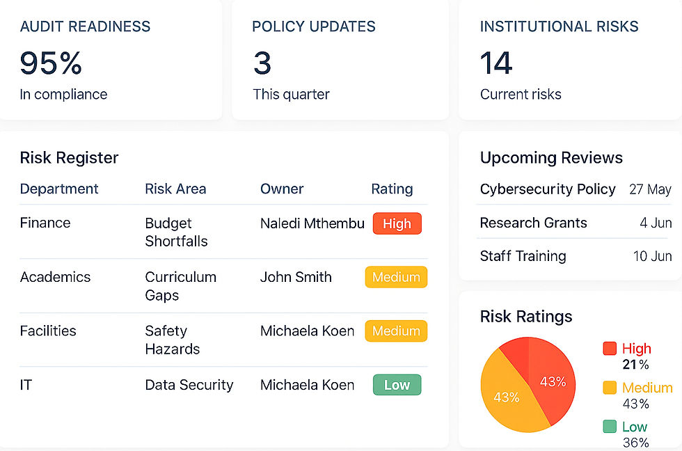Select the Medium badge in Academics row
This screenshot has width=682, height=451.
tap(396, 277)
